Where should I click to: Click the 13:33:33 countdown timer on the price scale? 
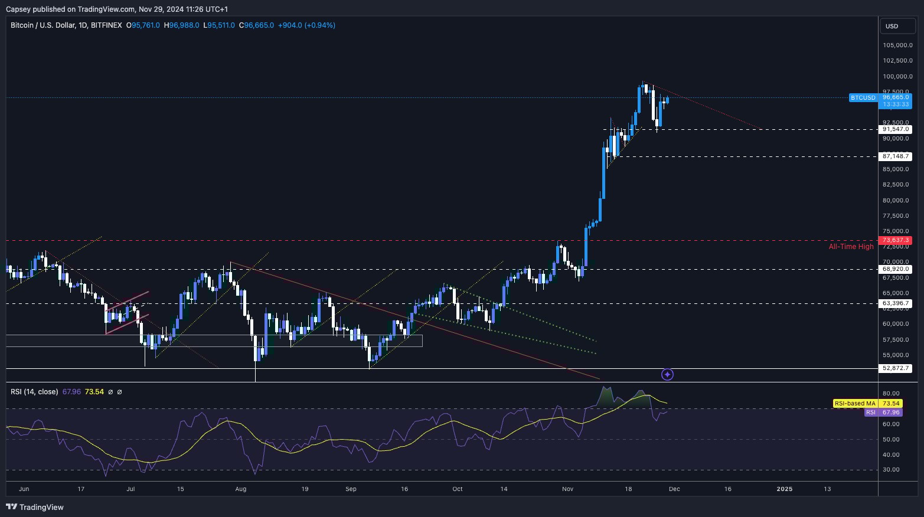pos(895,104)
